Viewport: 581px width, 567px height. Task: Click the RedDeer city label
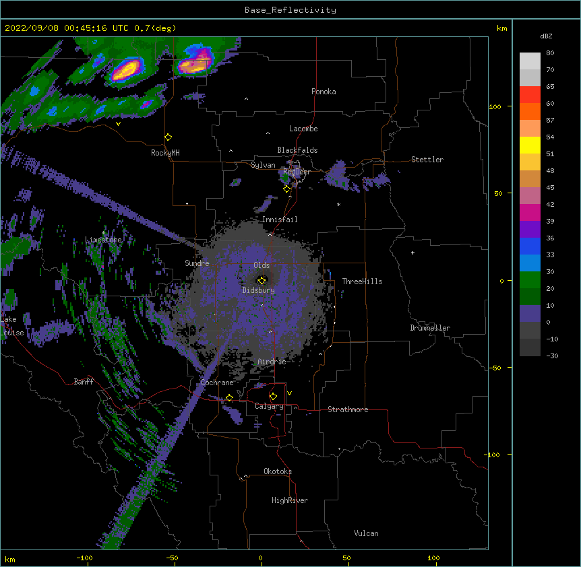click(x=297, y=172)
